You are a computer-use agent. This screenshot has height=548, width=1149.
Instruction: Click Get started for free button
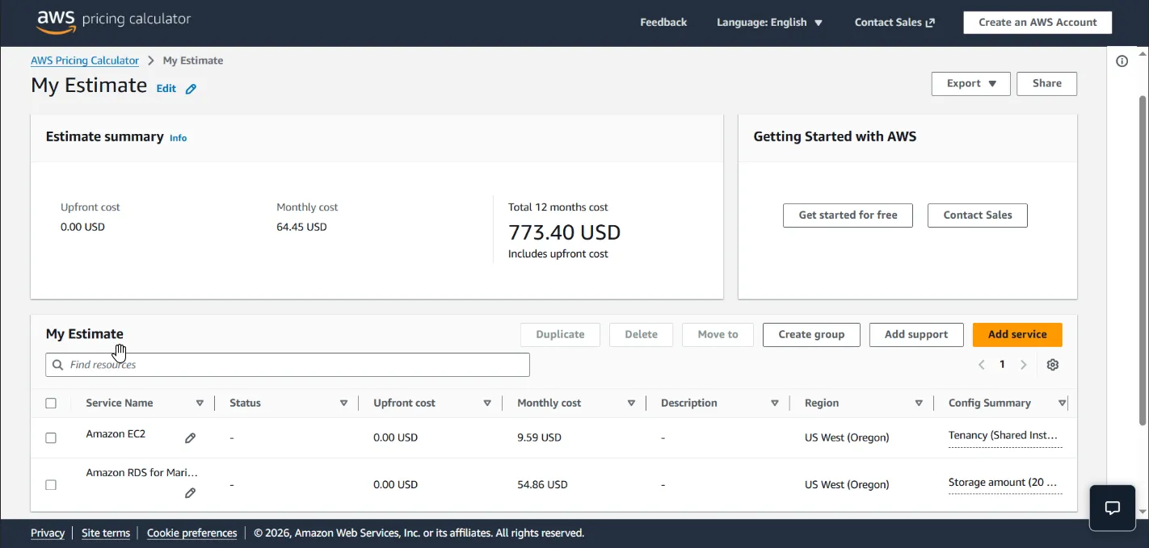coord(848,215)
